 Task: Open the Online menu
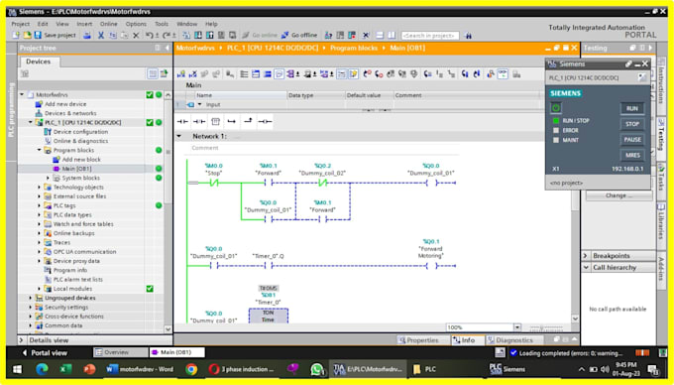[109, 24]
